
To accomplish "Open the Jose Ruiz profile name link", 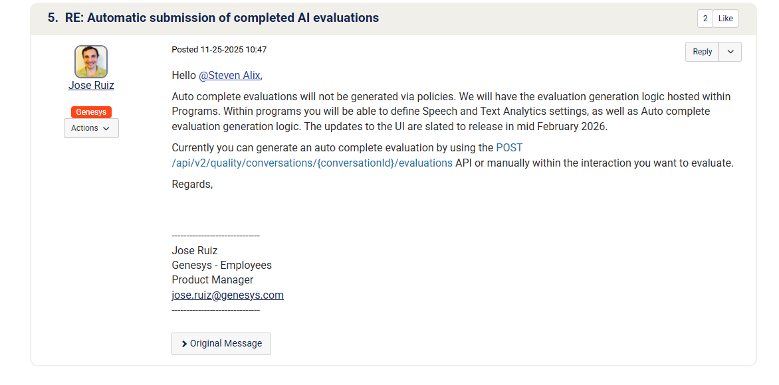I will [91, 86].
